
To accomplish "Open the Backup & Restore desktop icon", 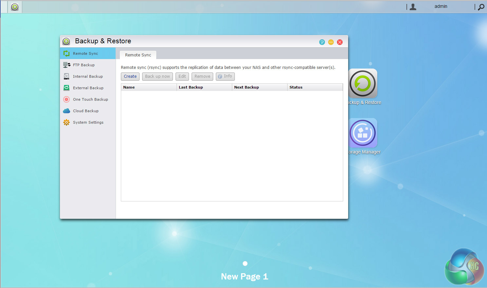I will pos(363,84).
